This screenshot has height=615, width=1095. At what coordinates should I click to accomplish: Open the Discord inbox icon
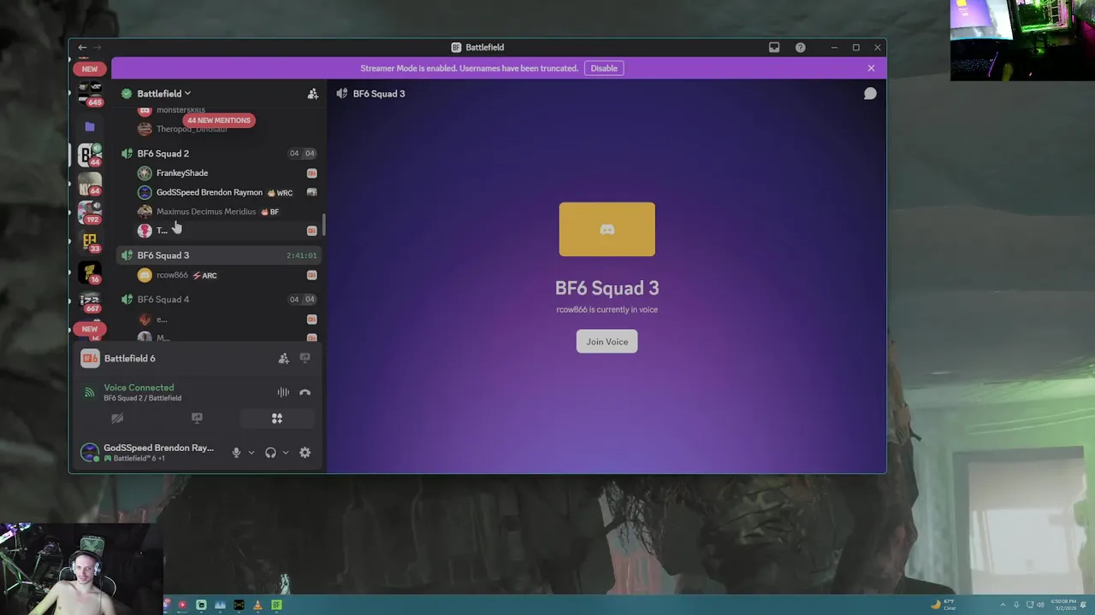[x=774, y=48]
